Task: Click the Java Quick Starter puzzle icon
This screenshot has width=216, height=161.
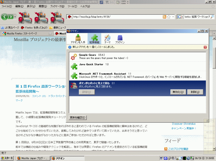Action: pyautogui.click(x=74, y=66)
